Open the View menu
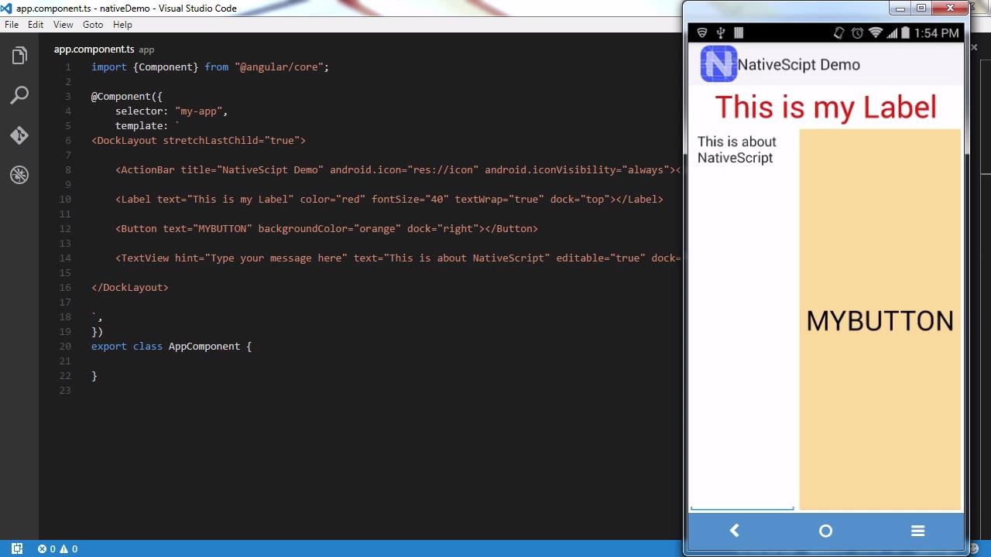 click(63, 25)
